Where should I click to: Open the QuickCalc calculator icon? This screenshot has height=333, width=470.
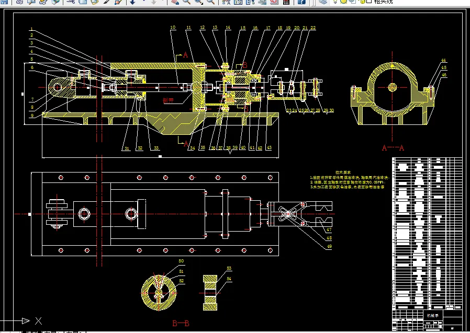[x=286, y=2]
